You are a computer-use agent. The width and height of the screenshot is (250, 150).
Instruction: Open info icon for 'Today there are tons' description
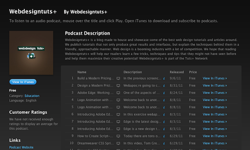coord(164,136)
